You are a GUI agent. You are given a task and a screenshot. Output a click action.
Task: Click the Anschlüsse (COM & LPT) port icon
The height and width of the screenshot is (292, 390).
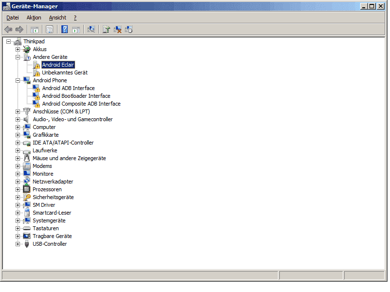point(27,111)
